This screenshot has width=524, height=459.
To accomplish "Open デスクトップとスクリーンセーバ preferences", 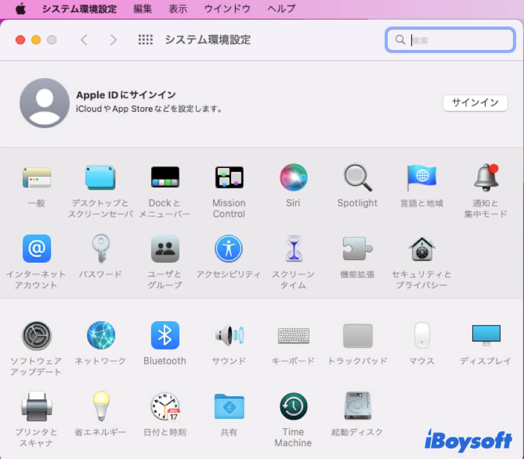I will click(100, 177).
